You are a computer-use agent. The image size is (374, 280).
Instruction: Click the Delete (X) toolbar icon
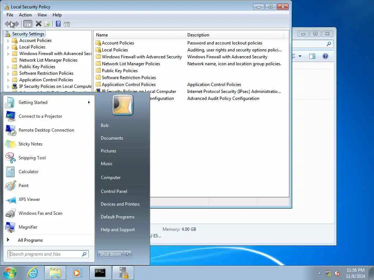pos(38,24)
